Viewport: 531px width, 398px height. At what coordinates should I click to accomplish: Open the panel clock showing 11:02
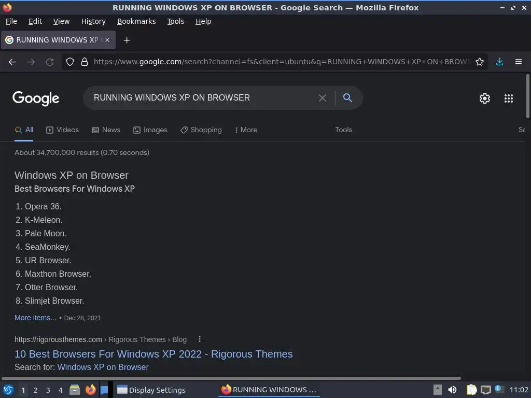(x=519, y=390)
